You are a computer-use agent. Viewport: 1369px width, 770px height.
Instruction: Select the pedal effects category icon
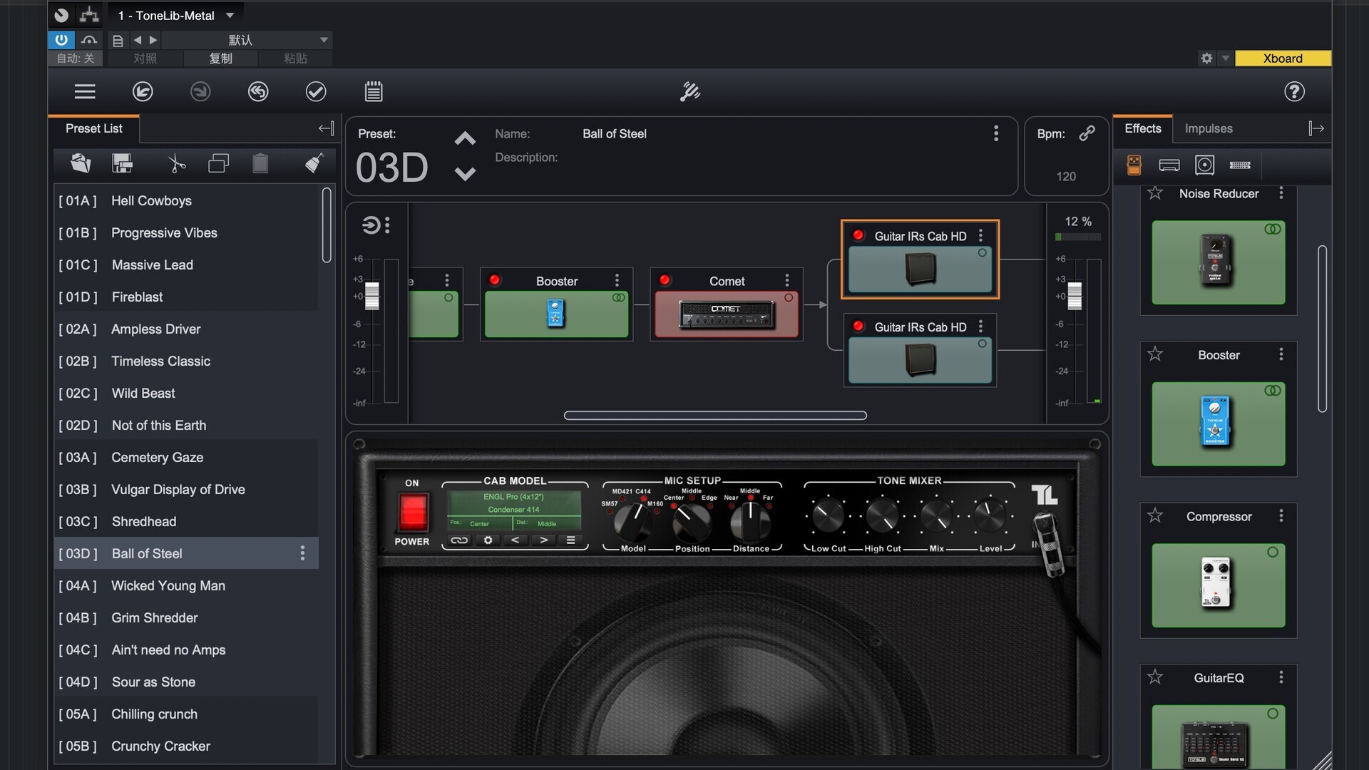[x=1134, y=165]
